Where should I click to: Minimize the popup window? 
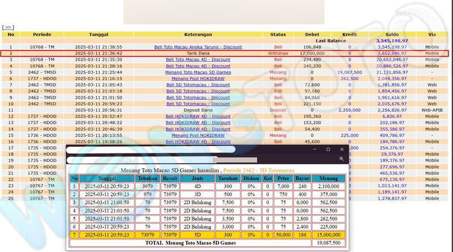coord(314,150)
